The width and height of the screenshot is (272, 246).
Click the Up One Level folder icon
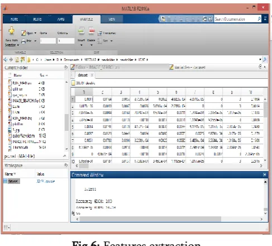(17, 60)
